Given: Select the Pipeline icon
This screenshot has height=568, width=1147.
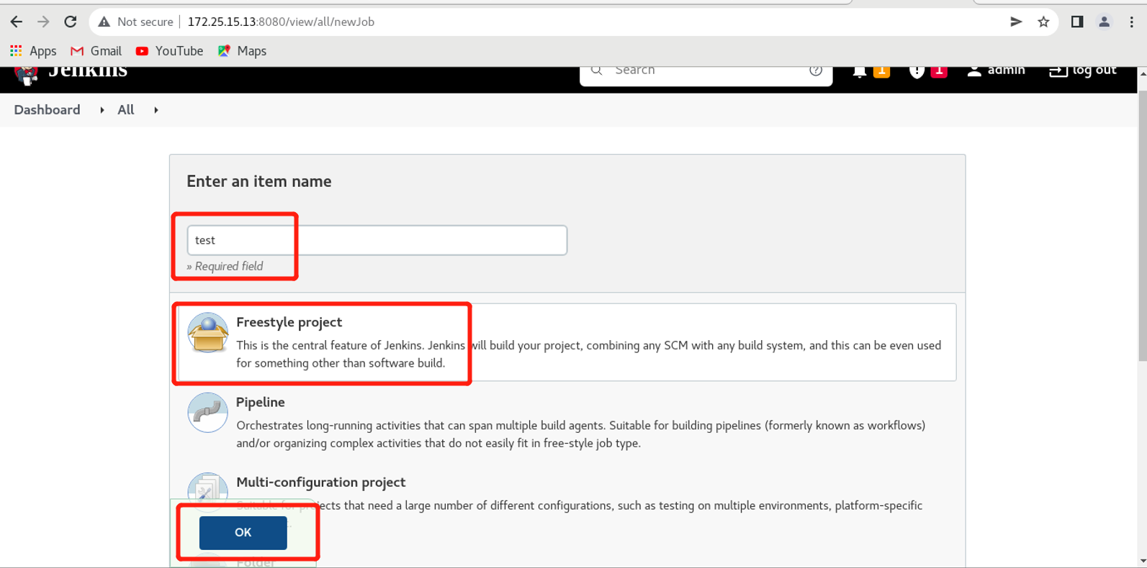Looking at the screenshot, I should tap(208, 413).
